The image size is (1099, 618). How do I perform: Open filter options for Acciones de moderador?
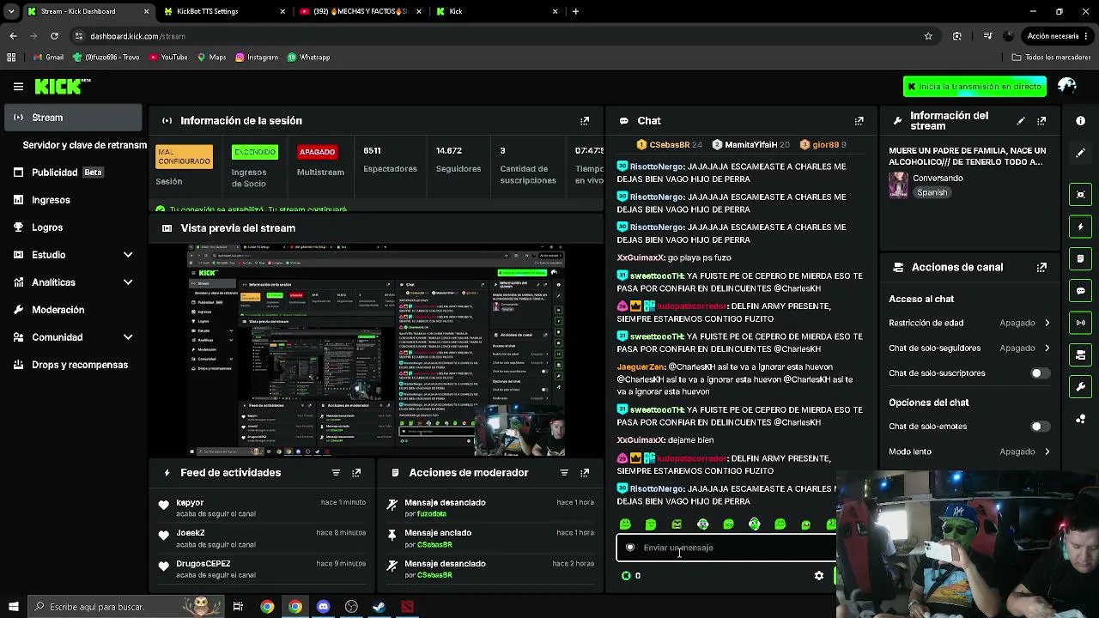(x=564, y=473)
